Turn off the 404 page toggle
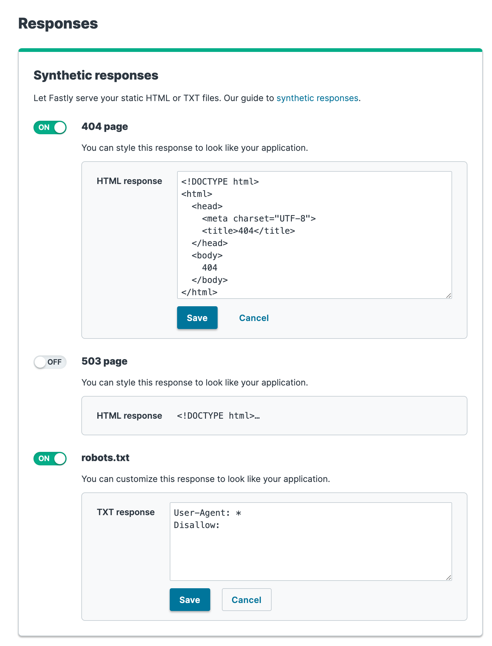This screenshot has width=492, height=646. click(x=50, y=127)
